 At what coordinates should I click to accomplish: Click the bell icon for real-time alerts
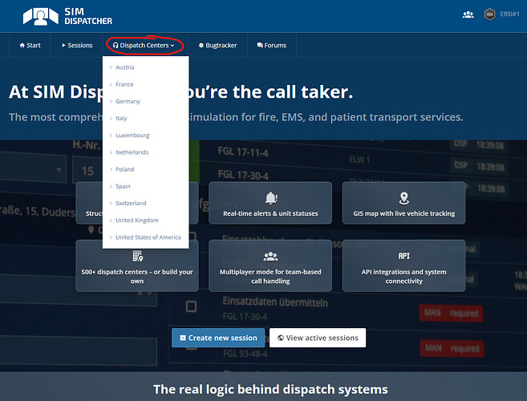coord(270,198)
